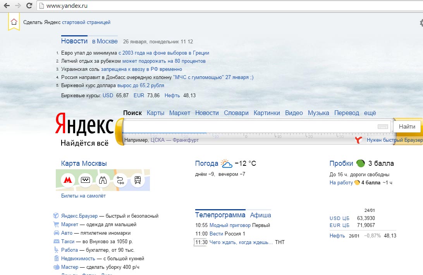Open the МЧС с гумпомощью news link
423x275 pixels.
coord(213,77)
